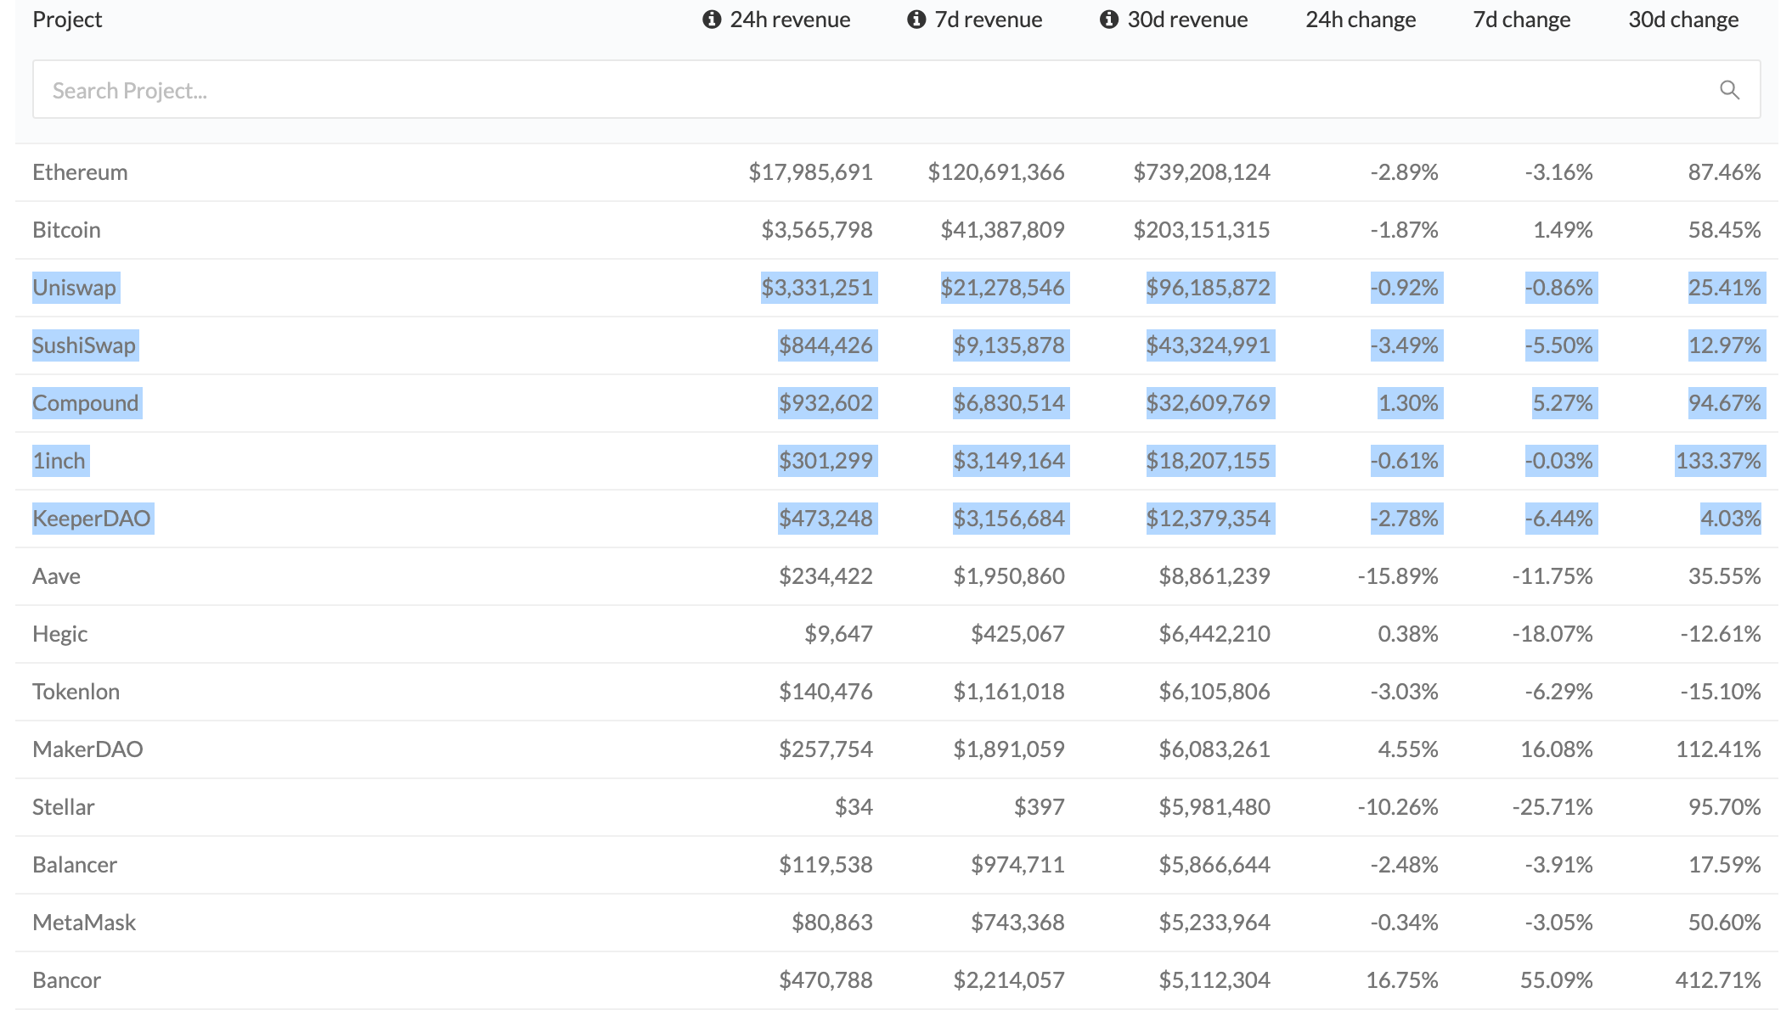Click Compound 24h revenue $932,602
The width and height of the screenshot is (1792, 1010).
(x=826, y=403)
